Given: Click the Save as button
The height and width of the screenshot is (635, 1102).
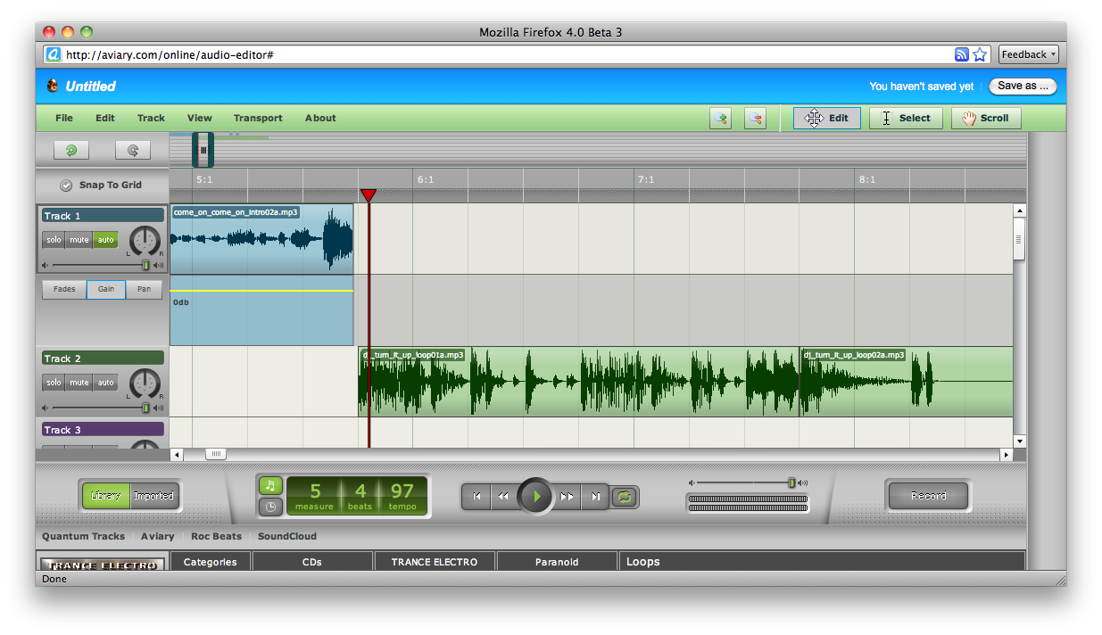Looking at the screenshot, I should [x=1022, y=87].
